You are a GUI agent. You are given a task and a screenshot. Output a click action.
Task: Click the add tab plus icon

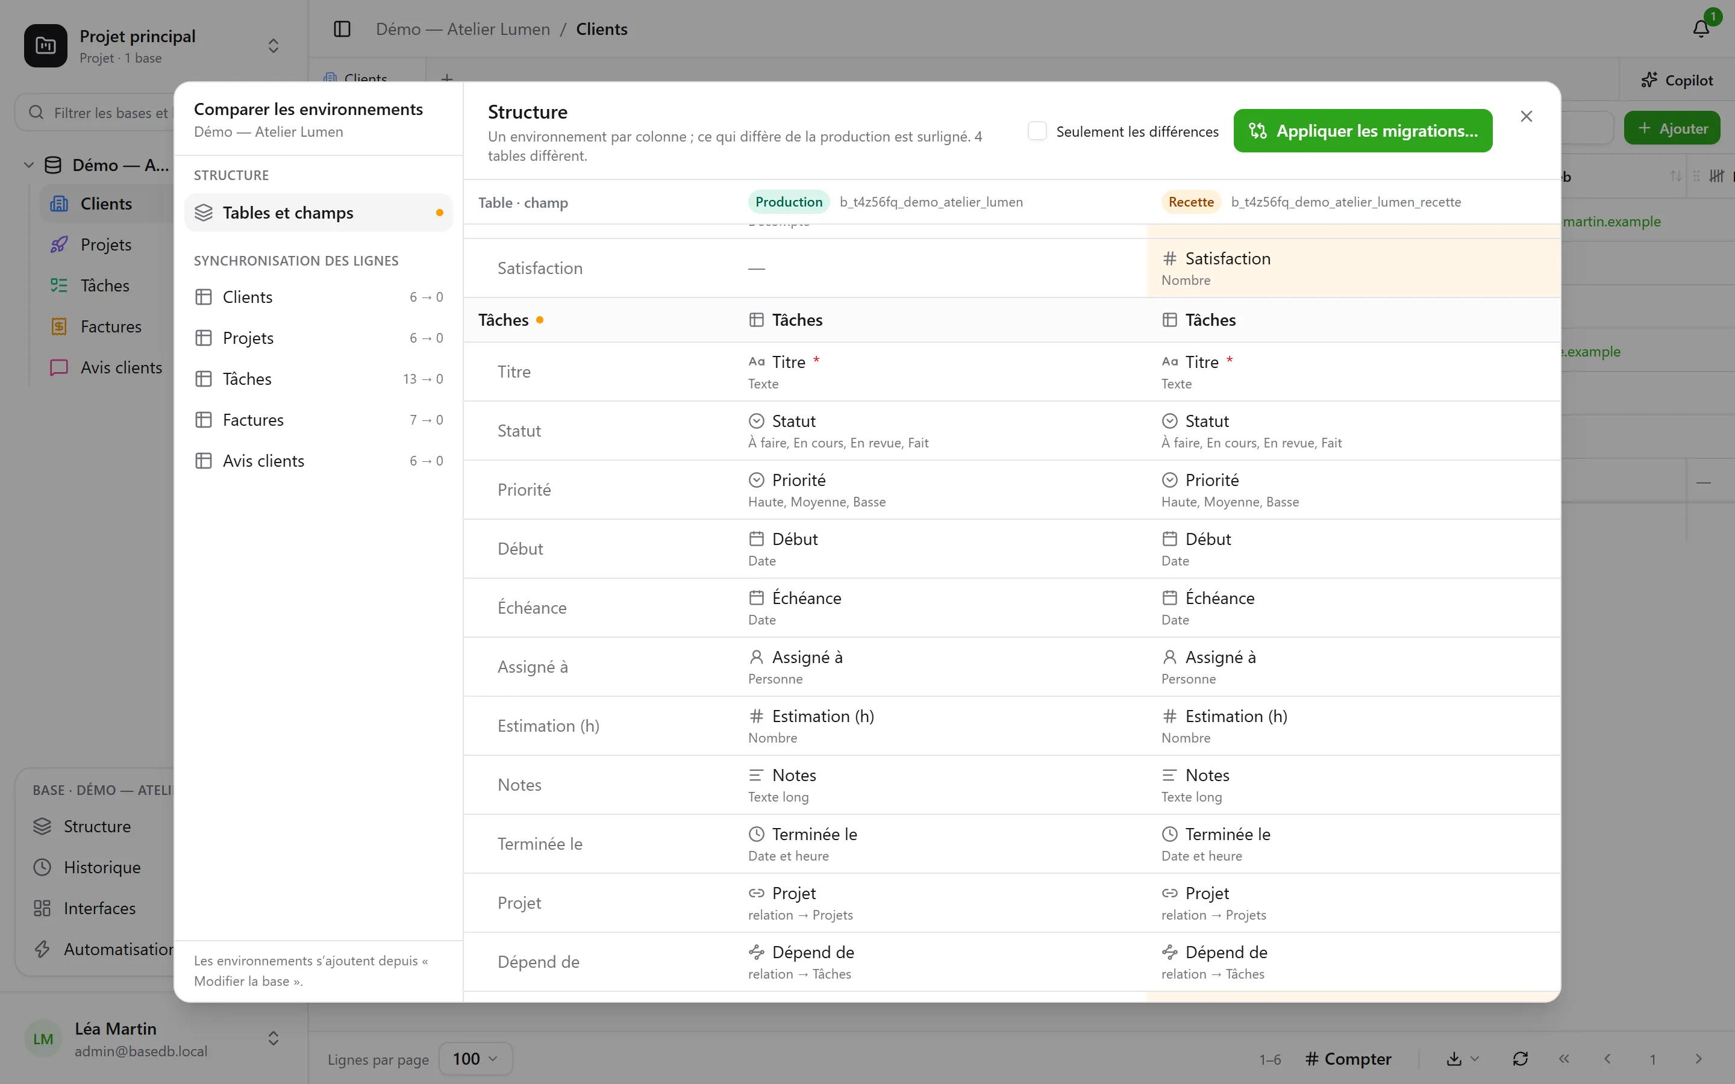(446, 78)
